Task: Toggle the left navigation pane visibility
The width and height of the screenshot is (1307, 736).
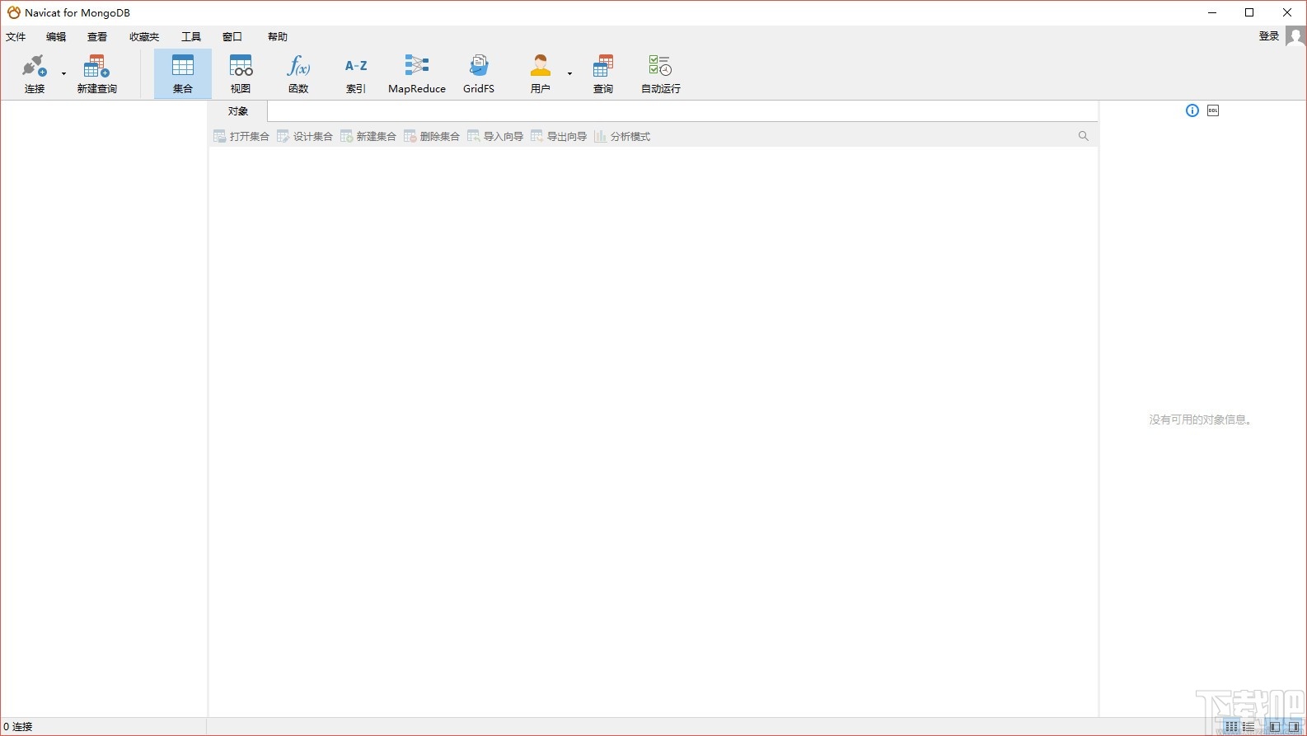Action: tap(1275, 727)
